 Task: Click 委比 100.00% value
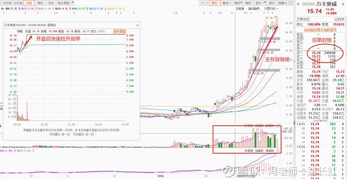314,24
